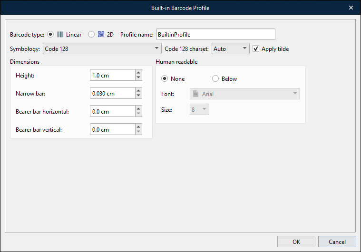Click the Symbology label

point(25,49)
